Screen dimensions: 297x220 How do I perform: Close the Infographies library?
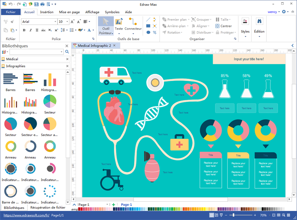click(67, 66)
